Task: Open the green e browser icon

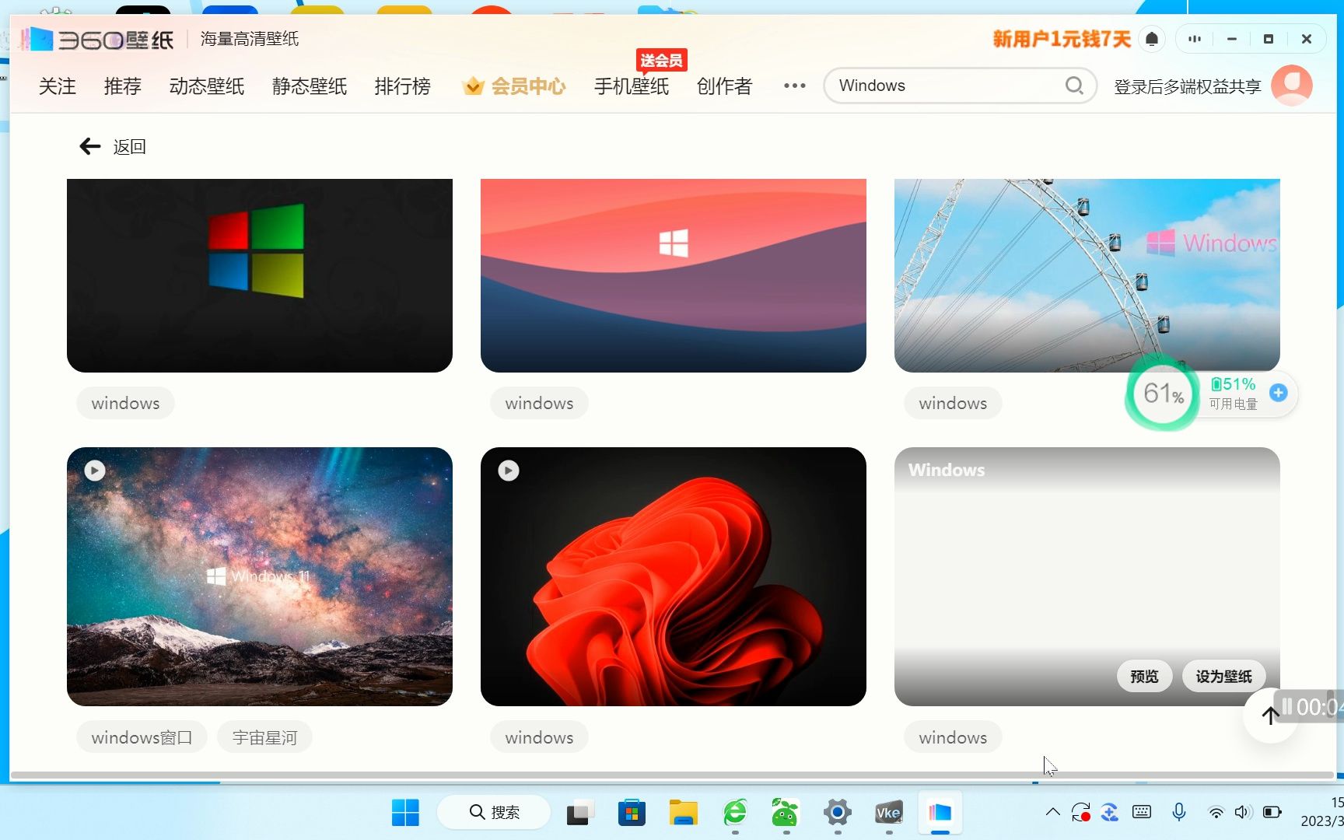Action: click(x=735, y=813)
